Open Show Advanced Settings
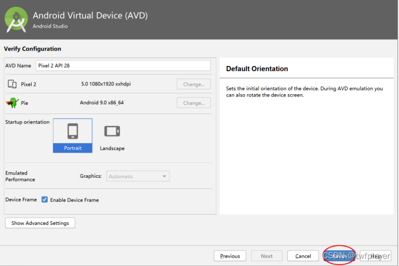 tap(40, 223)
